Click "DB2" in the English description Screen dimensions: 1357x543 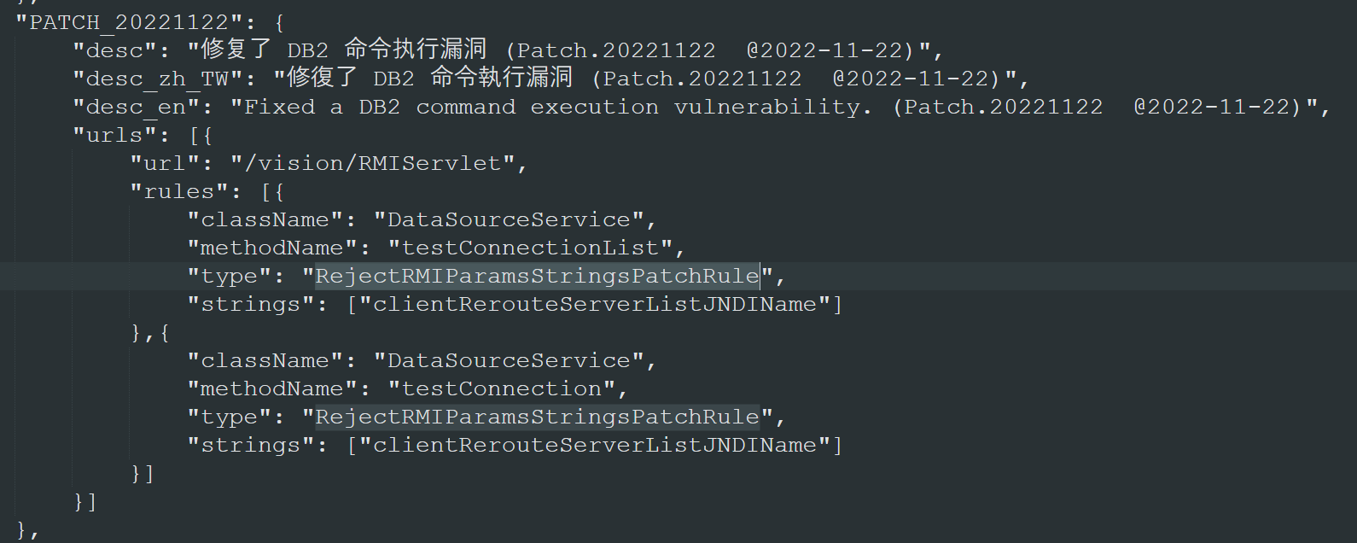379,108
